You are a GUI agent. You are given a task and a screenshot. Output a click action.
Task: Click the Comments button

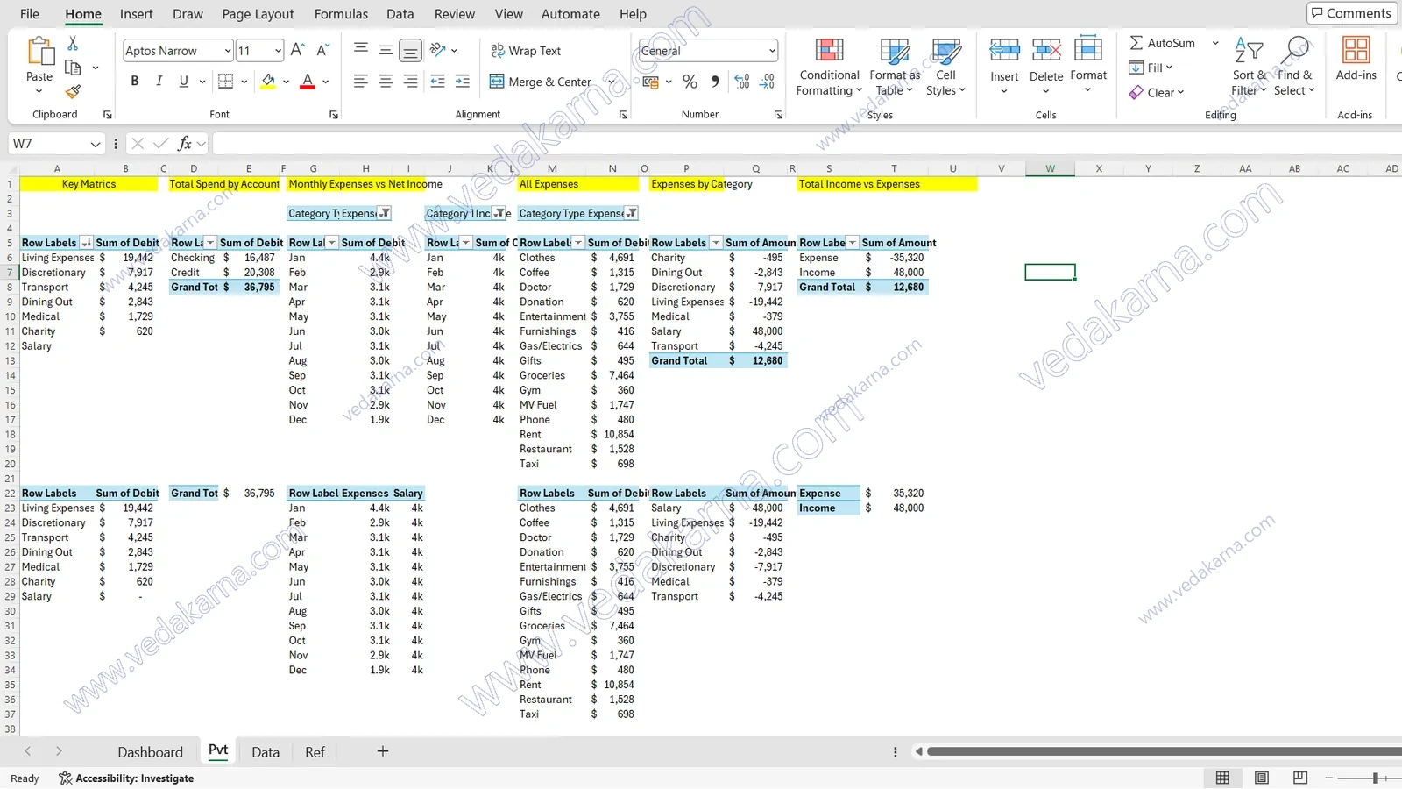[x=1352, y=13]
